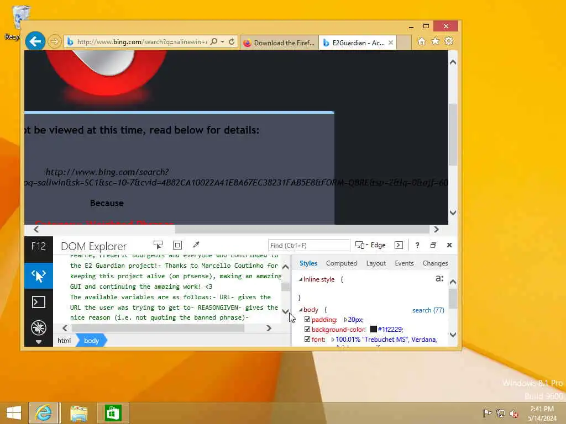Open the Windows Start button

14,413
